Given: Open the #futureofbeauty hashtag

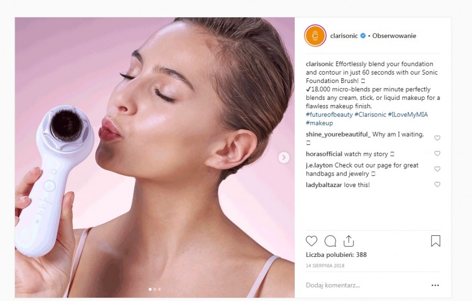Looking at the screenshot, I should [329, 115].
